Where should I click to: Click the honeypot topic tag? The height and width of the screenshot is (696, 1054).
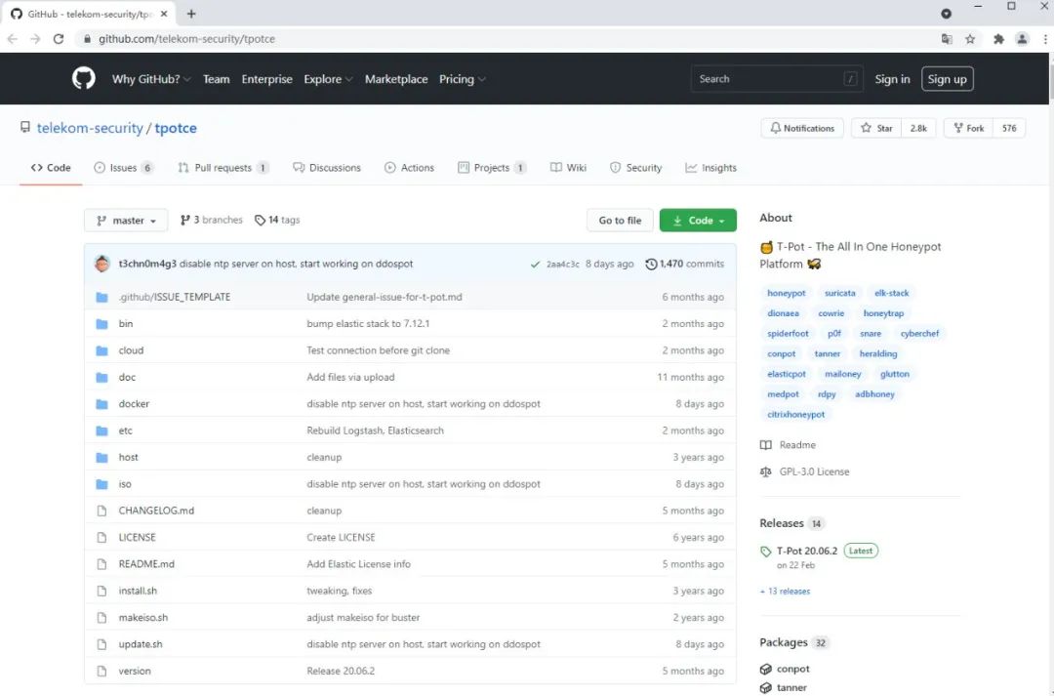[786, 293]
